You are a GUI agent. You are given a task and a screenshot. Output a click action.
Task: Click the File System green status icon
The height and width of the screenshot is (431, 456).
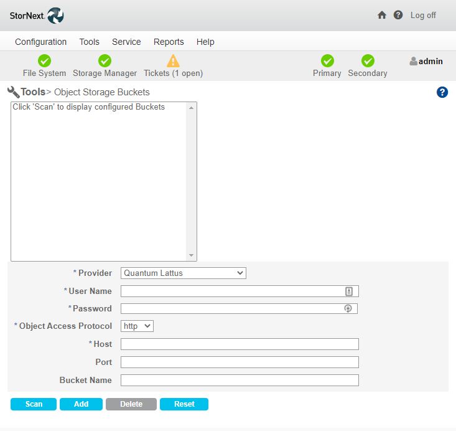tap(45, 61)
